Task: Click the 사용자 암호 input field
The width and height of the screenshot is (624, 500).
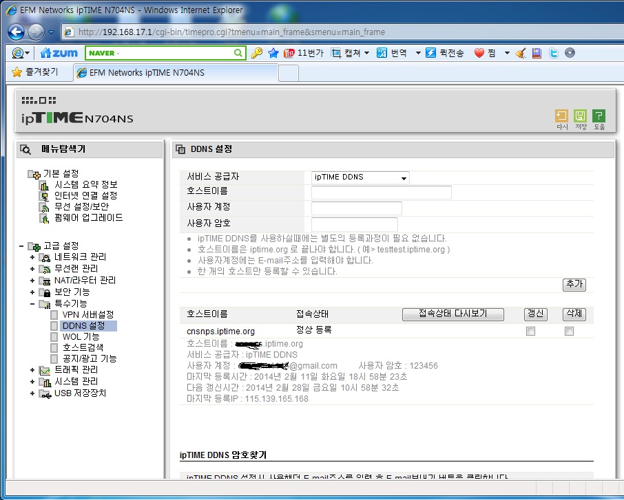Action: click(x=355, y=224)
